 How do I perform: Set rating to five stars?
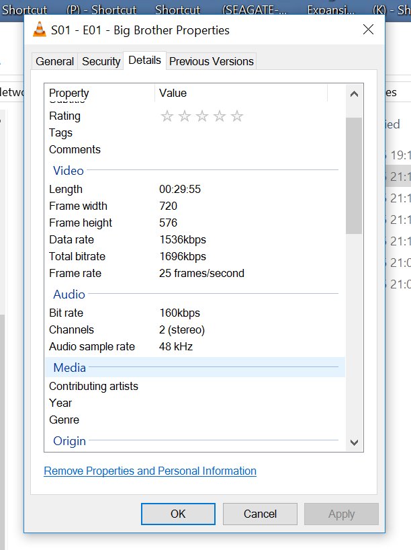[x=237, y=116]
